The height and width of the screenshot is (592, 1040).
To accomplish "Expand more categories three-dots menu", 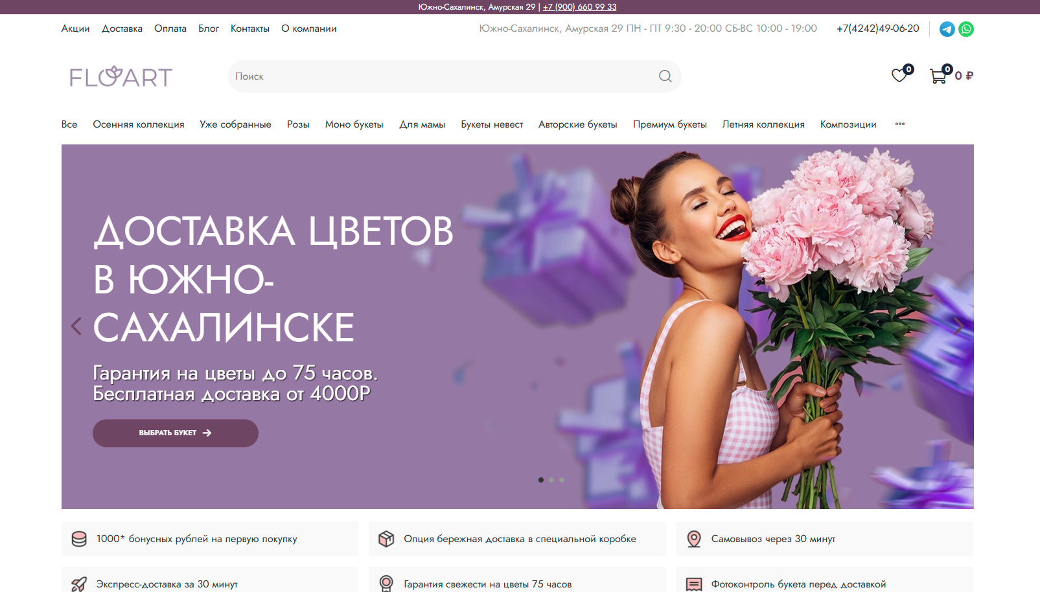I will point(900,124).
